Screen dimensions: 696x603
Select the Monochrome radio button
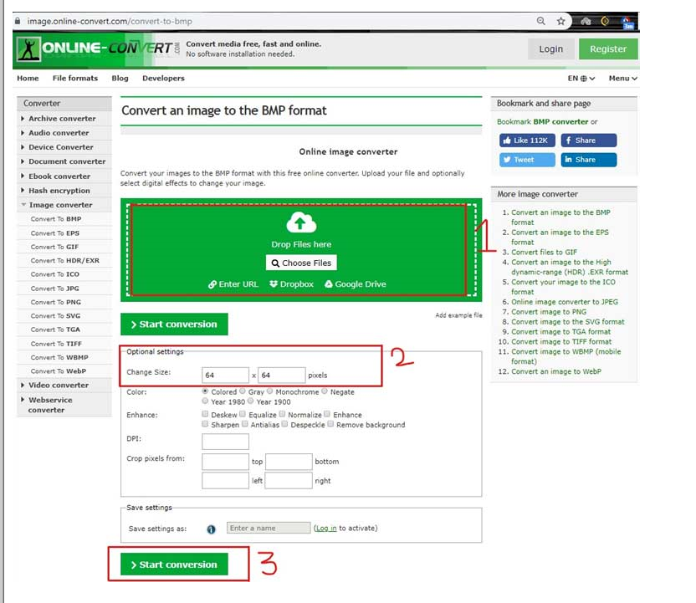[269, 391]
